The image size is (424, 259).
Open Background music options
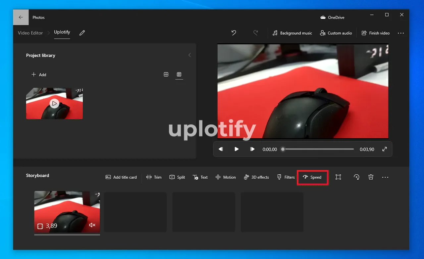[x=292, y=33]
